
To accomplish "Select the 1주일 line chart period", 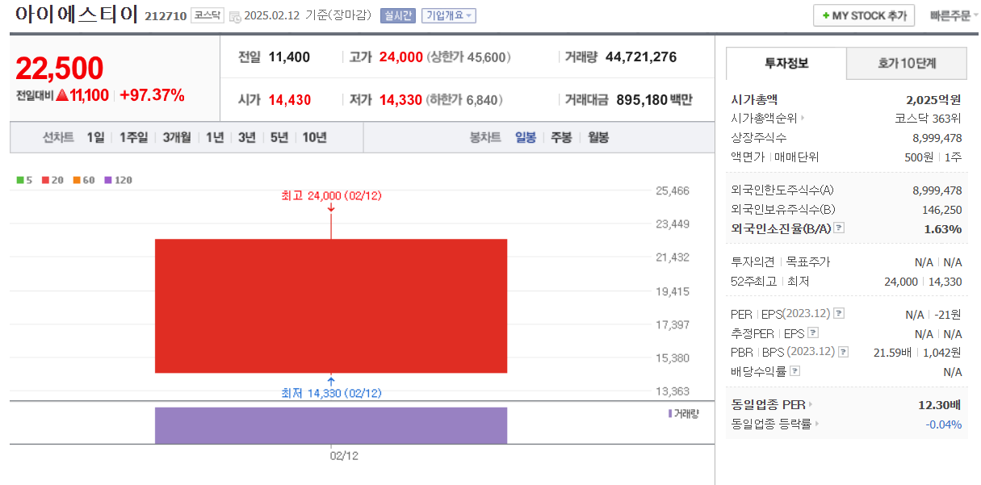I will [x=133, y=137].
